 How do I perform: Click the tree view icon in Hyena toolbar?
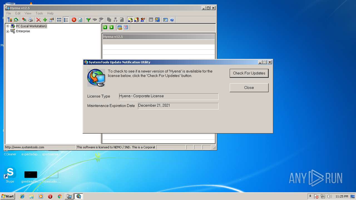click(x=10, y=20)
